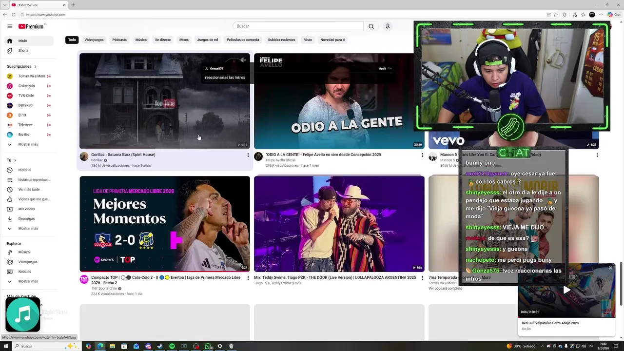This screenshot has width=624, height=351.
Task: Open Shorts from the sidebar
Action: [28, 51]
